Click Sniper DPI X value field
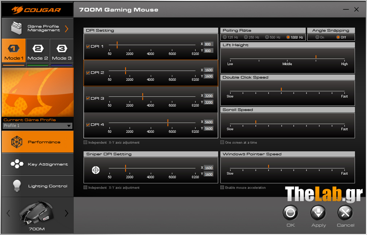 [x=209, y=168]
